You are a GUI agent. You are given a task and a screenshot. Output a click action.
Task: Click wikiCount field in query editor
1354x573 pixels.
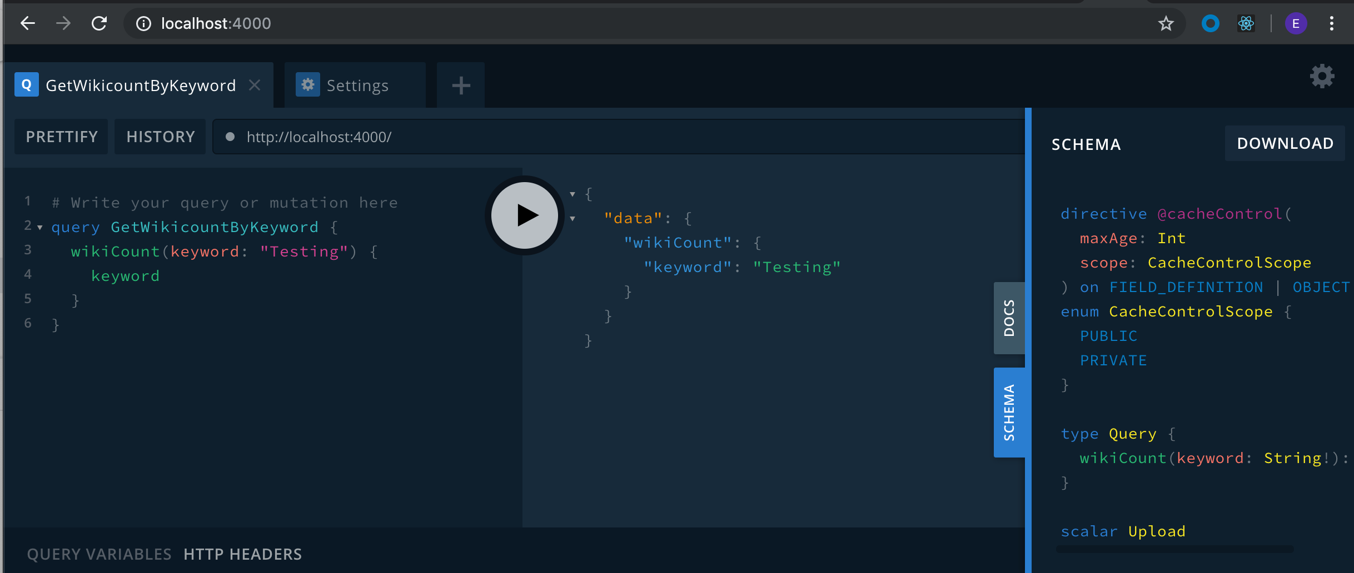(115, 252)
